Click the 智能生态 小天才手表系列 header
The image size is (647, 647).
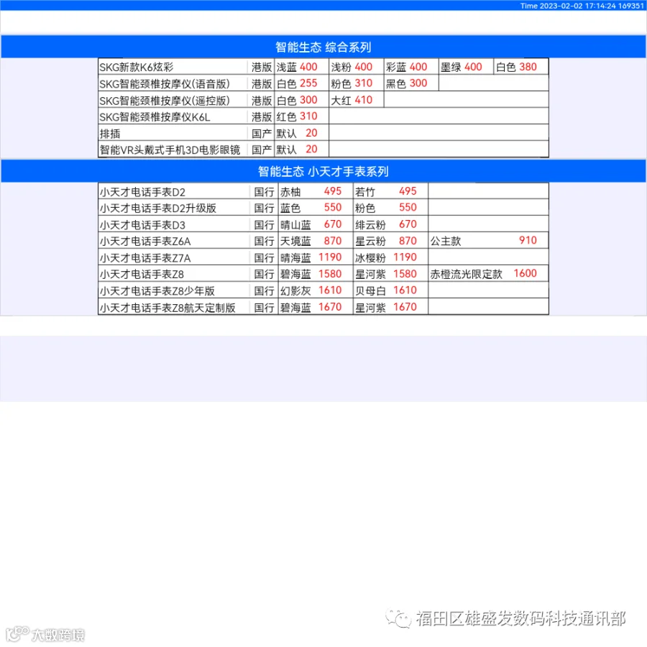point(323,171)
